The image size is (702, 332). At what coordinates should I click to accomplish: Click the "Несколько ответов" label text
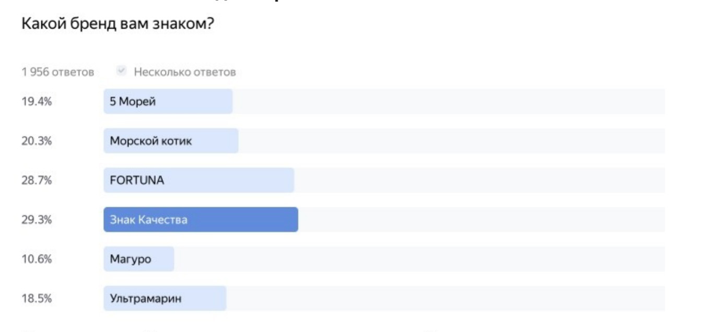coord(184,72)
